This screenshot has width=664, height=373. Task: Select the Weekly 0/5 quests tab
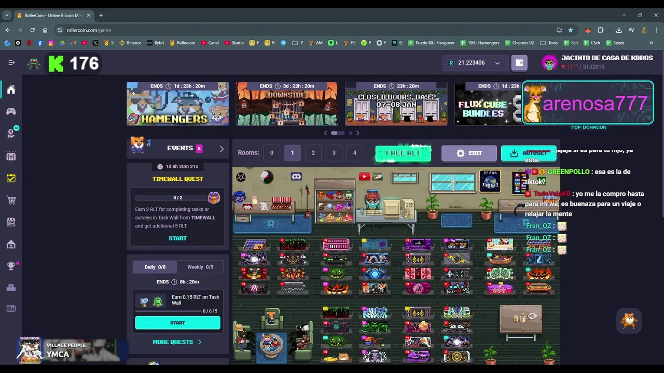coord(200,267)
